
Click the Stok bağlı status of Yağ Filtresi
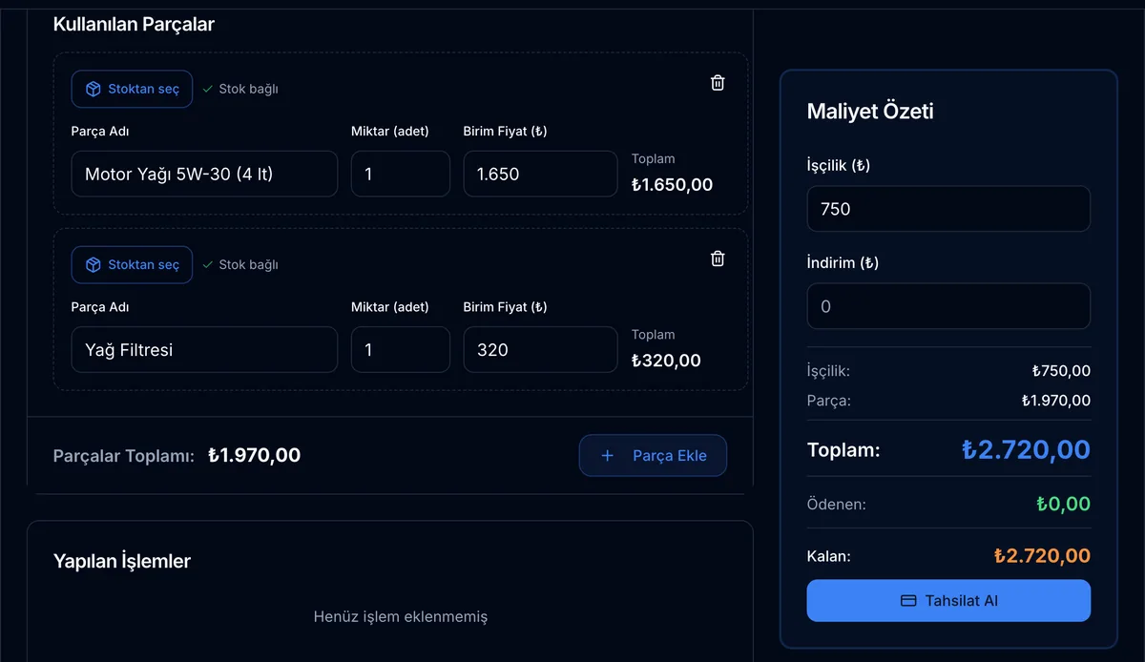coord(240,264)
